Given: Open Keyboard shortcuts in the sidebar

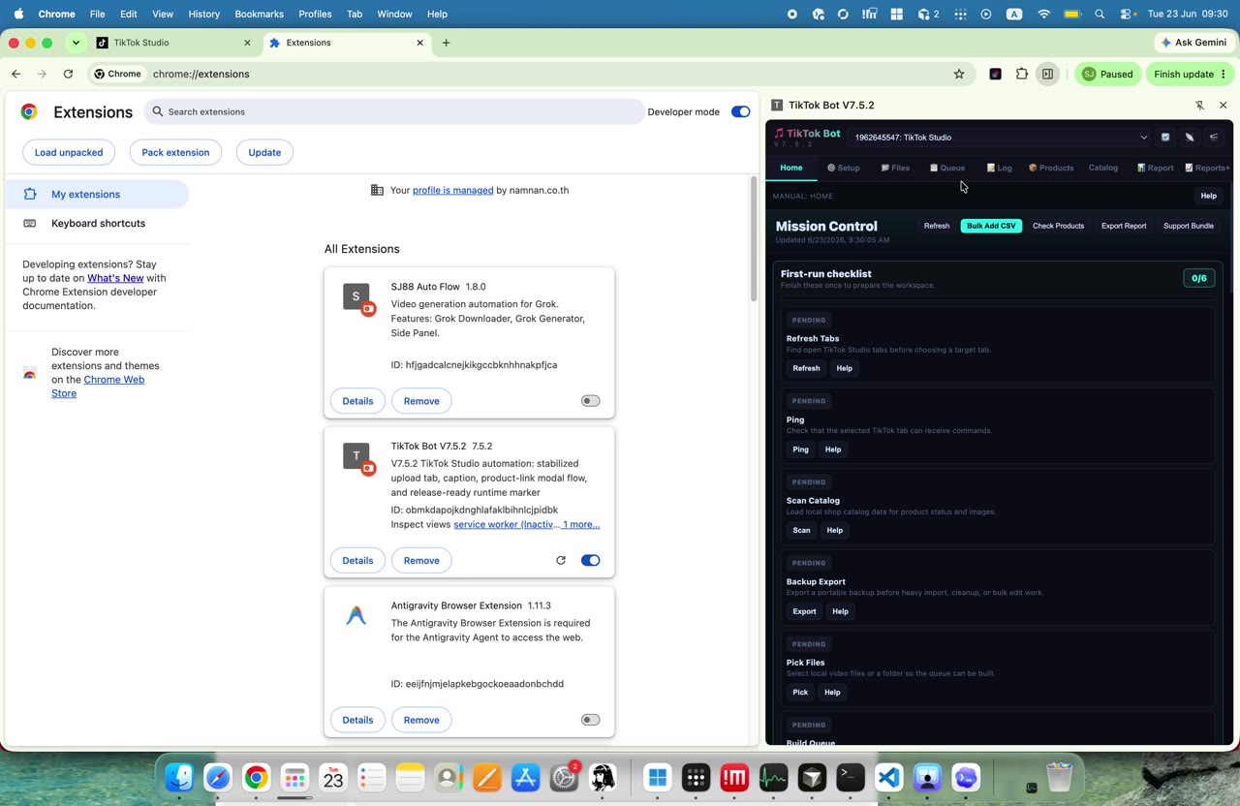Looking at the screenshot, I should [97, 223].
